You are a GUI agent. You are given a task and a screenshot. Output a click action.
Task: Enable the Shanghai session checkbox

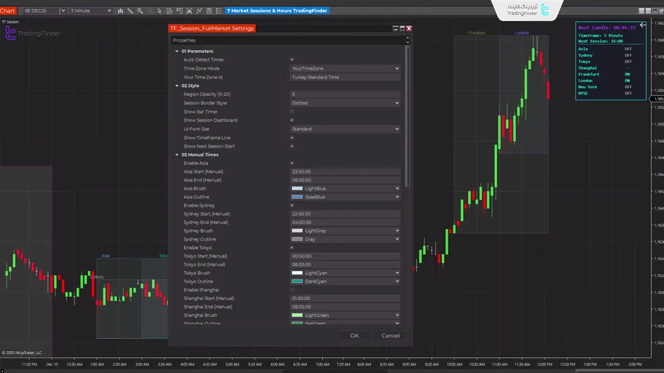[292, 290]
